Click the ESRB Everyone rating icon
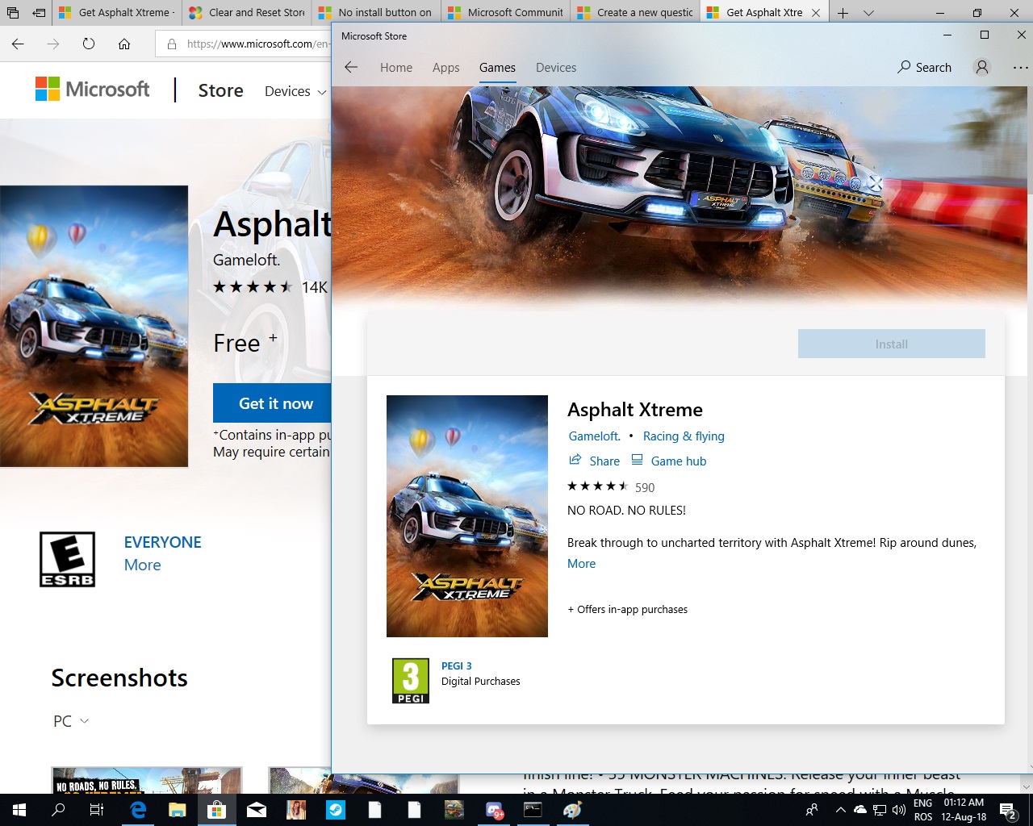This screenshot has height=826, width=1033. click(68, 559)
